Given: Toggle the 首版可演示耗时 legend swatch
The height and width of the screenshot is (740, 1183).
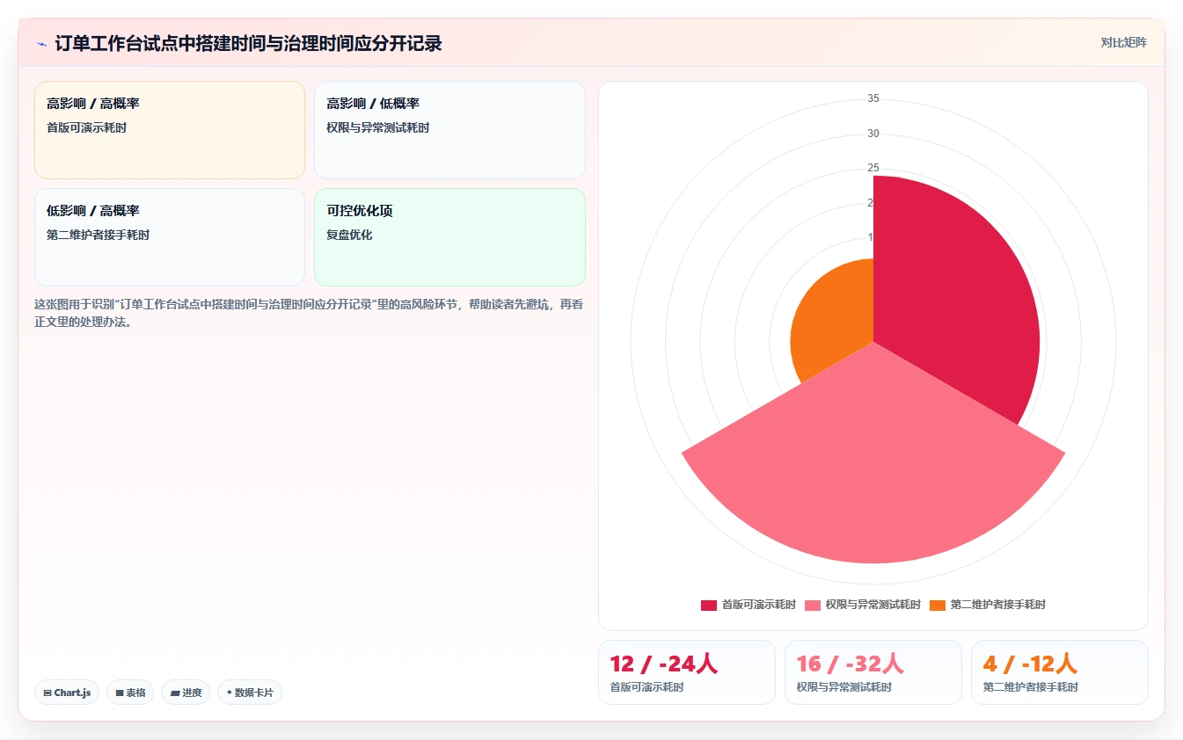Looking at the screenshot, I should [709, 605].
